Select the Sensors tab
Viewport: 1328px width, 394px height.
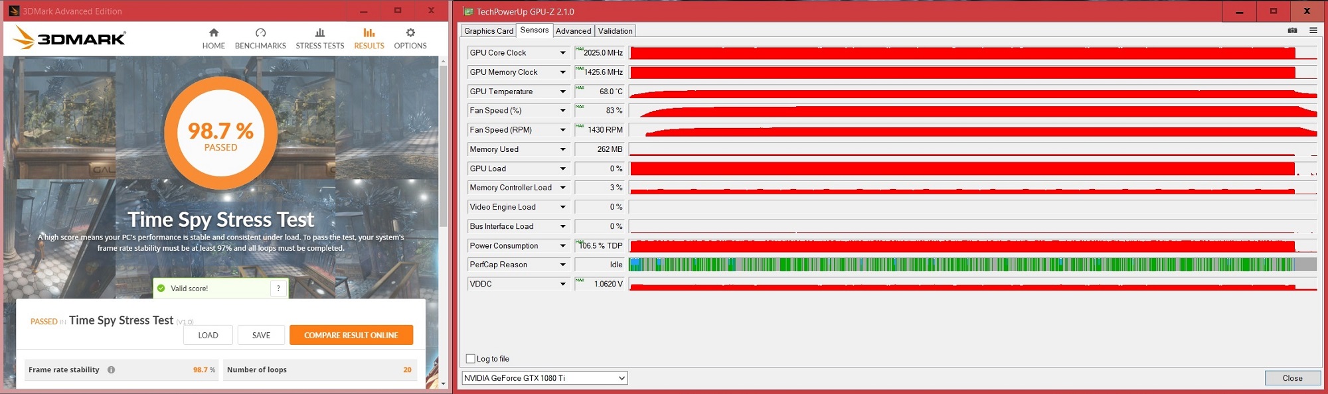[x=535, y=30]
